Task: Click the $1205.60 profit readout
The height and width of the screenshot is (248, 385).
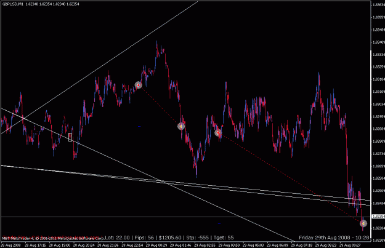Action: (170, 238)
